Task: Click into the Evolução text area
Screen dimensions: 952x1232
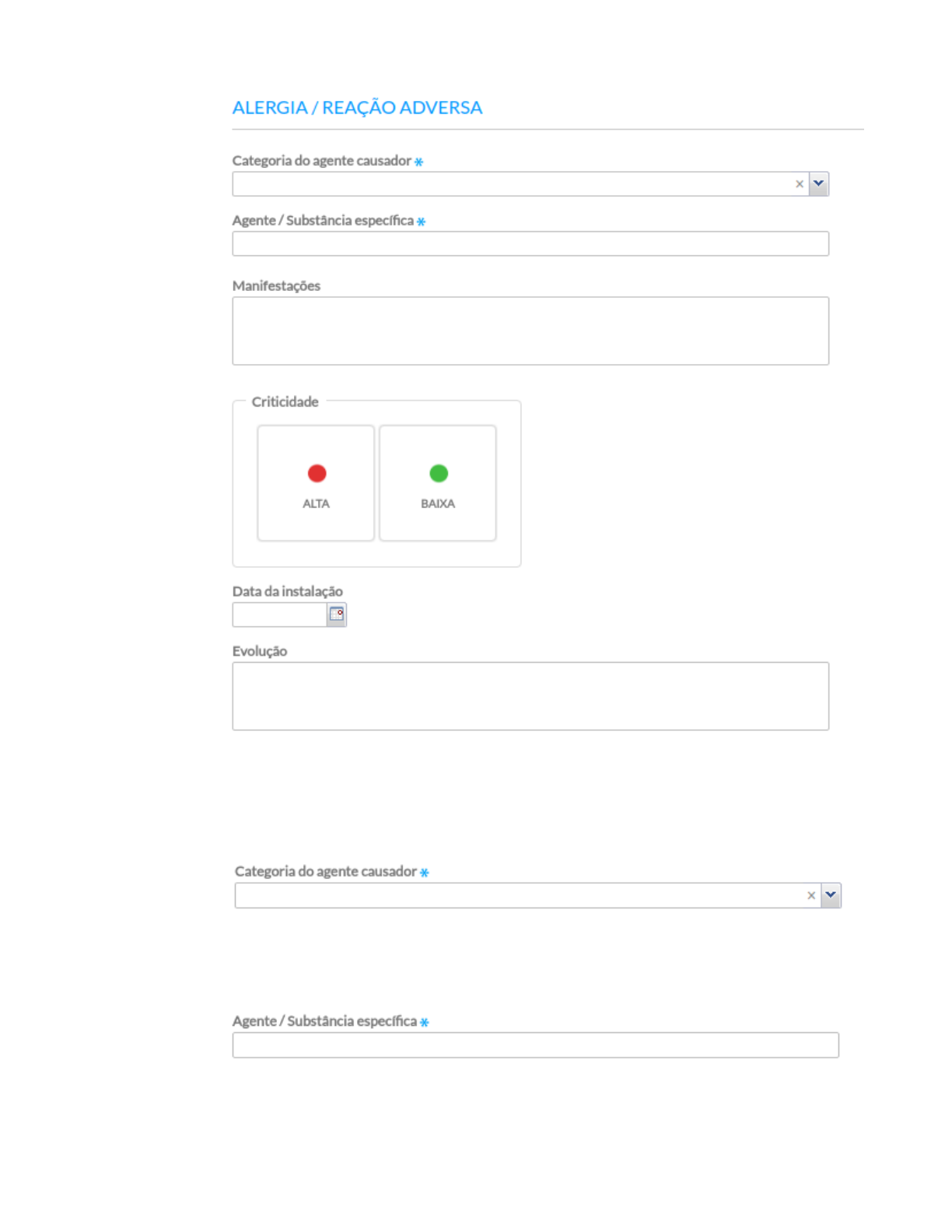Action: tap(530, 696)
